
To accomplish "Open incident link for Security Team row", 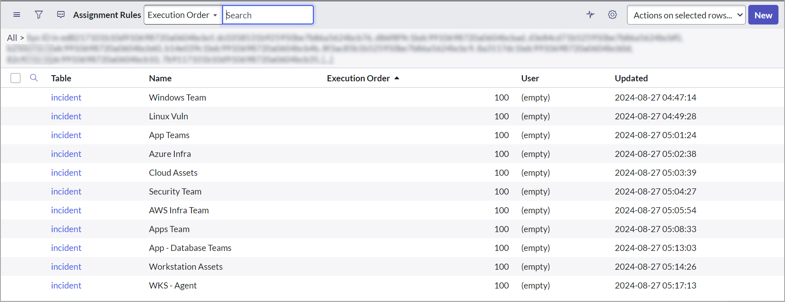I will tap(66, 191).
